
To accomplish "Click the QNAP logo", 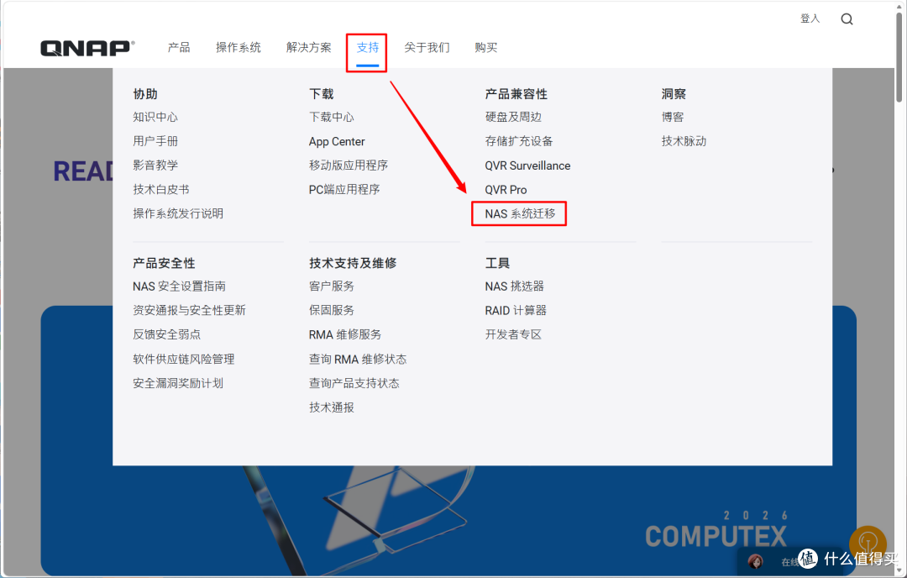I will [x=87, y=48].
